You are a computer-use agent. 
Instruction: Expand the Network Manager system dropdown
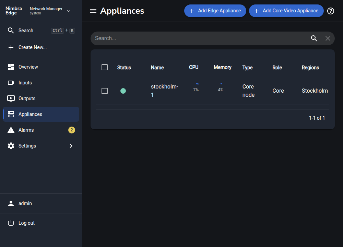point(69,11)
